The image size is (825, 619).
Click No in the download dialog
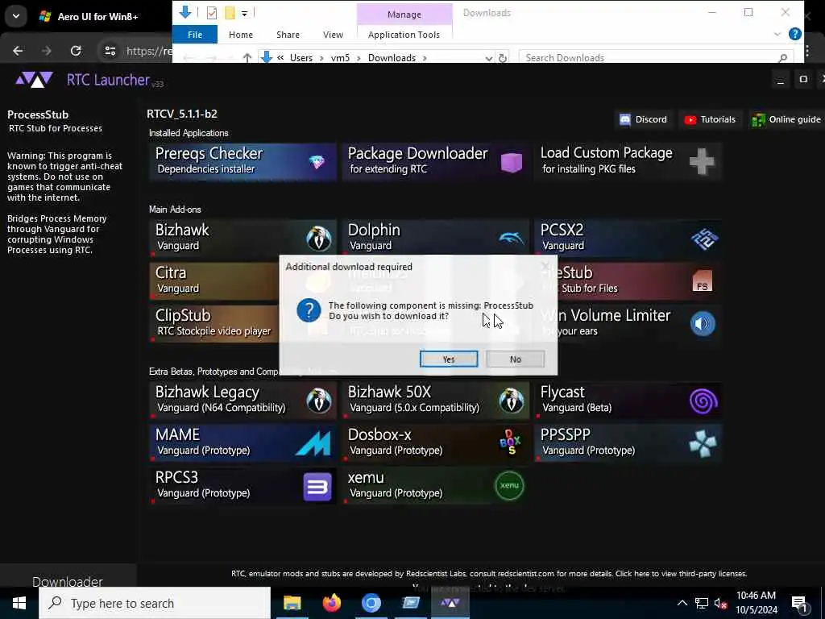(x=515, y=359)
